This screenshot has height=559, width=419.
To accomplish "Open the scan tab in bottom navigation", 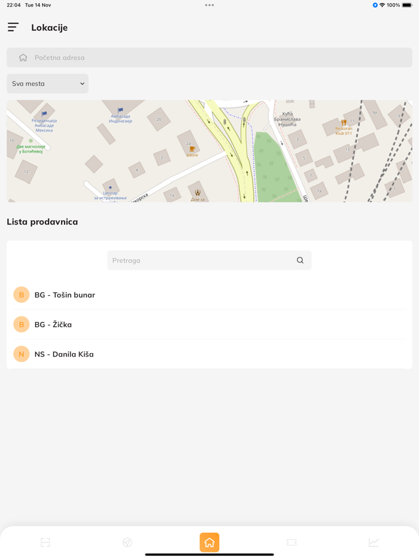I will point(45,542).
